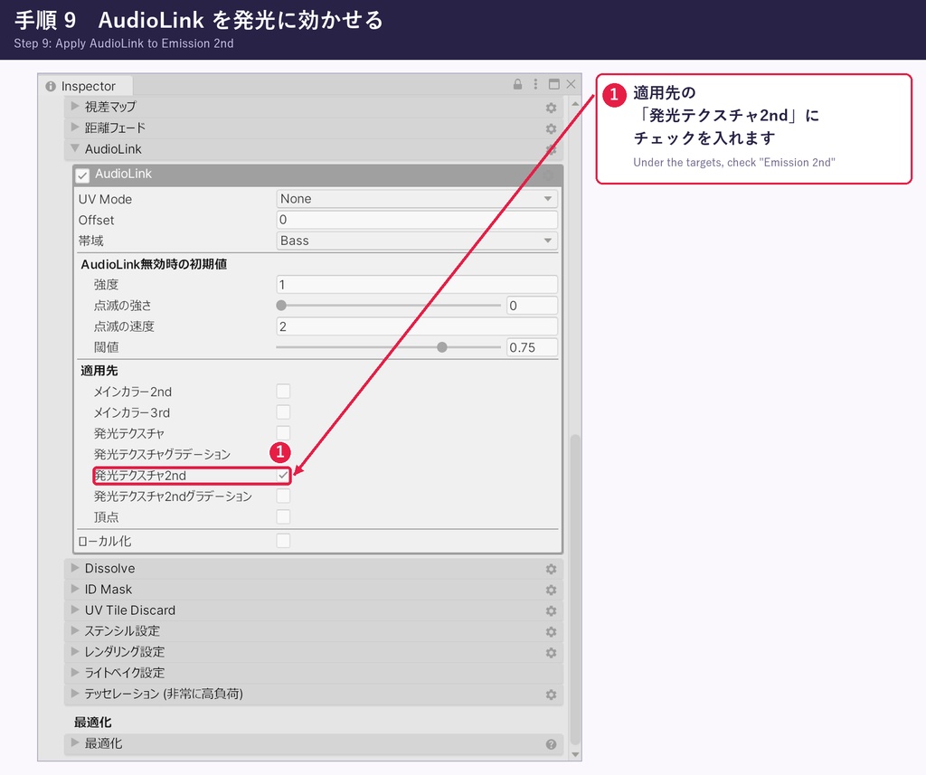Click the Inspector info icon on tab
Image resolution: width=926 pixels, height=775 pixels.
click(51, 86)
